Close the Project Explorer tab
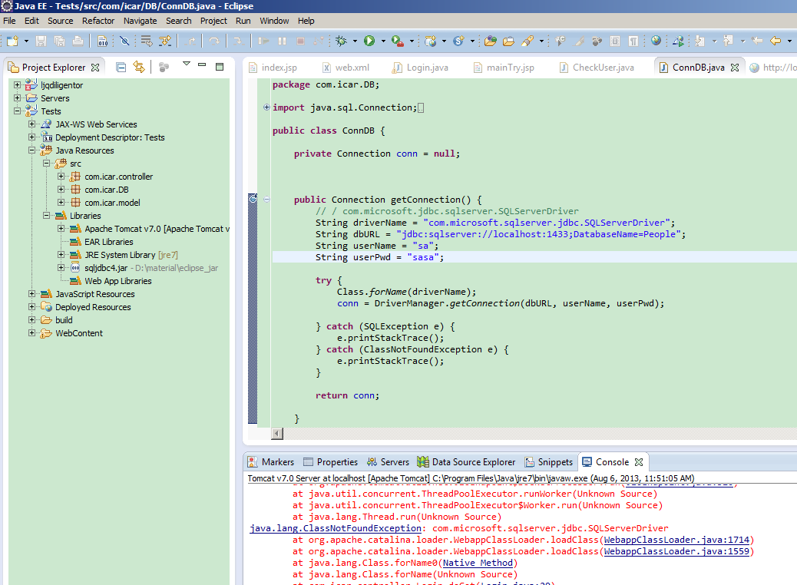This screenshot has width=797, height=585. pos(95,68)
